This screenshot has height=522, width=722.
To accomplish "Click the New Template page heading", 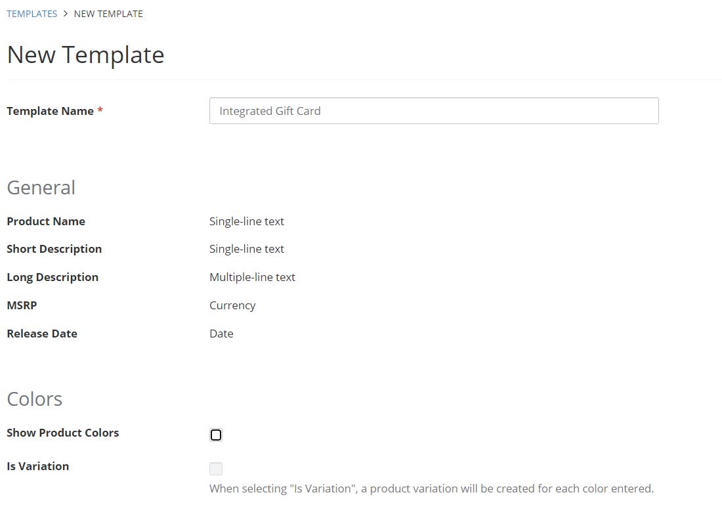I will pos(85,54).
